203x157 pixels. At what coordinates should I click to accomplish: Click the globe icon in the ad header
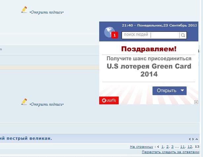(109, 32)
